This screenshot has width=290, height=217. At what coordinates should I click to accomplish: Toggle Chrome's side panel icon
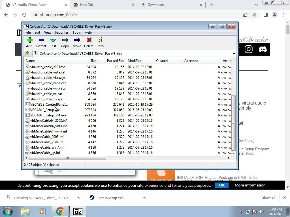(265, 15)
